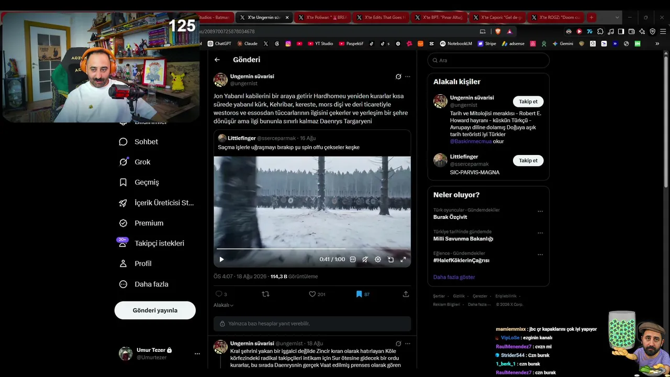Screen dimensions: 670x377
Task: Open the Claude bookmark
Action: pyautogui.click(x=247, y=43)
